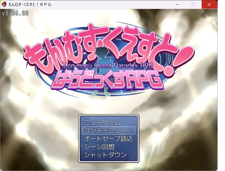Minimize the もんむす・くえすと！RPG window
The image size is (225, 171).
tap(178, 5)
